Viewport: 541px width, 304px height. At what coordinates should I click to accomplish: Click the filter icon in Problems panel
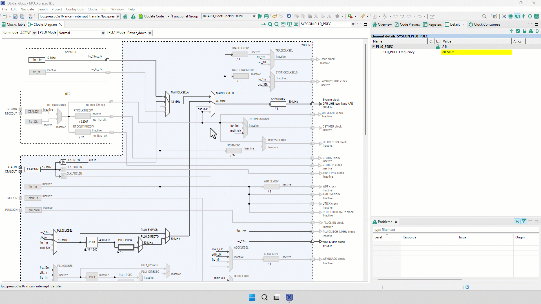[x=524, y=222]
